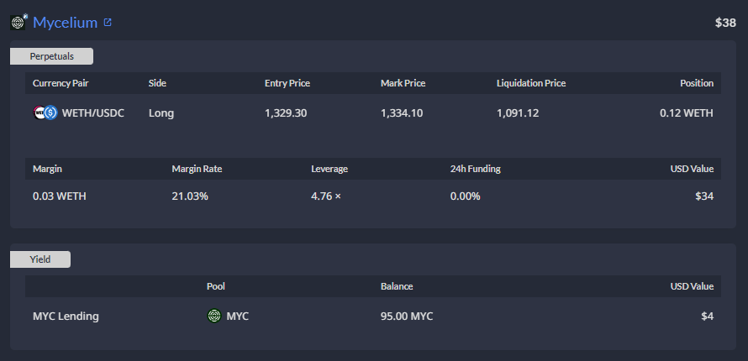Select the Perpetuals tab label

point(51,56)
